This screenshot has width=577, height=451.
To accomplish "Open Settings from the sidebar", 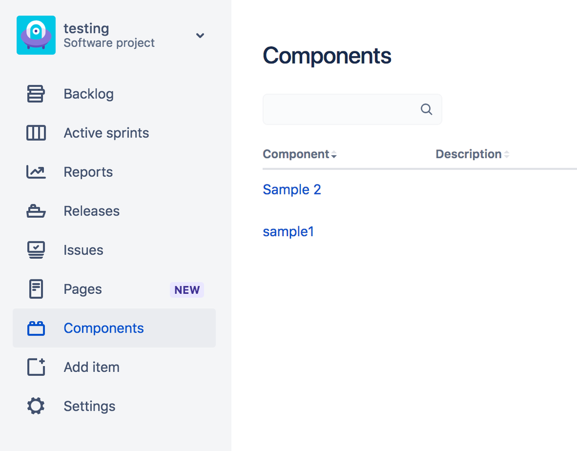I will click(90, 406).
